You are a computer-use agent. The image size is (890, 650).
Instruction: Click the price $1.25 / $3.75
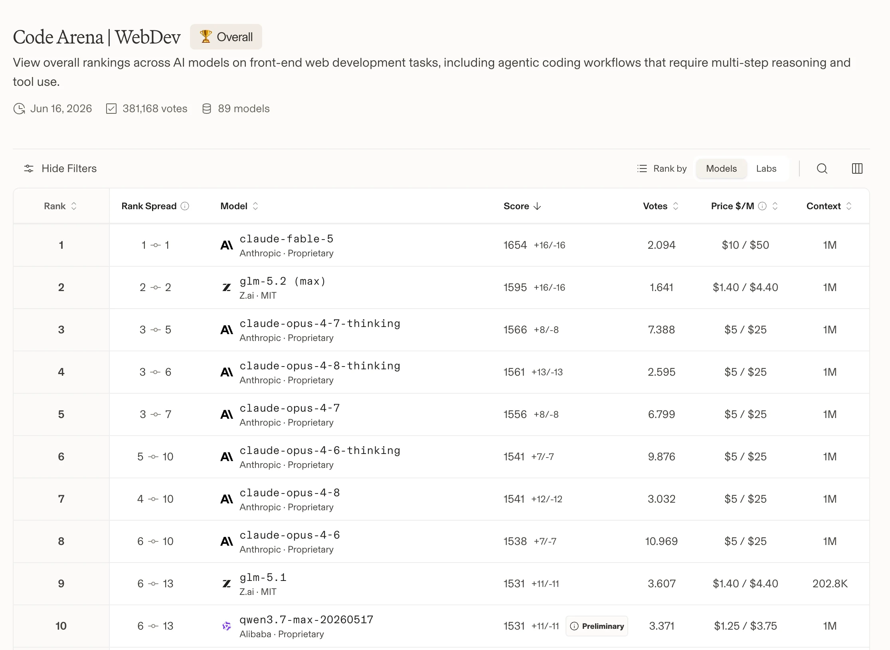coord(745,626)
